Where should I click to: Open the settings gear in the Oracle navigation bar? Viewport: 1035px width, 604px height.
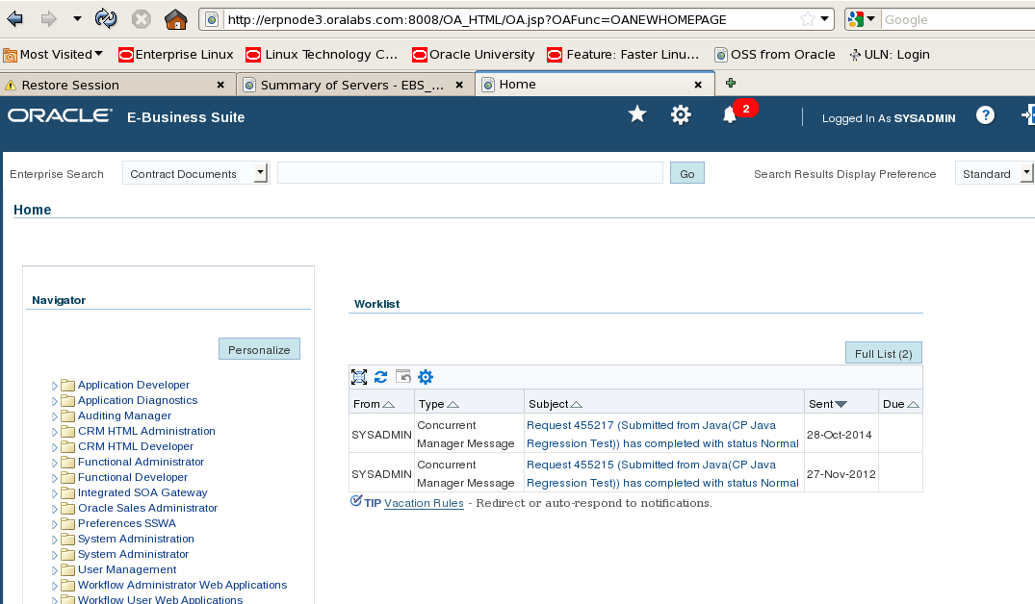pos(681,114)
